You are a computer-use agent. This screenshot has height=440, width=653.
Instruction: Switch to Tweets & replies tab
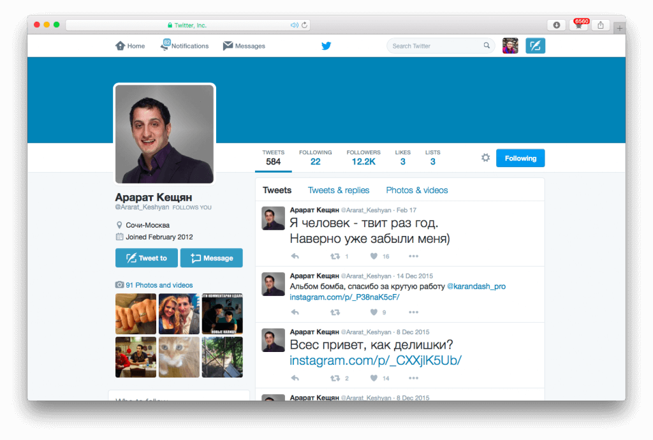pos(339,190)
